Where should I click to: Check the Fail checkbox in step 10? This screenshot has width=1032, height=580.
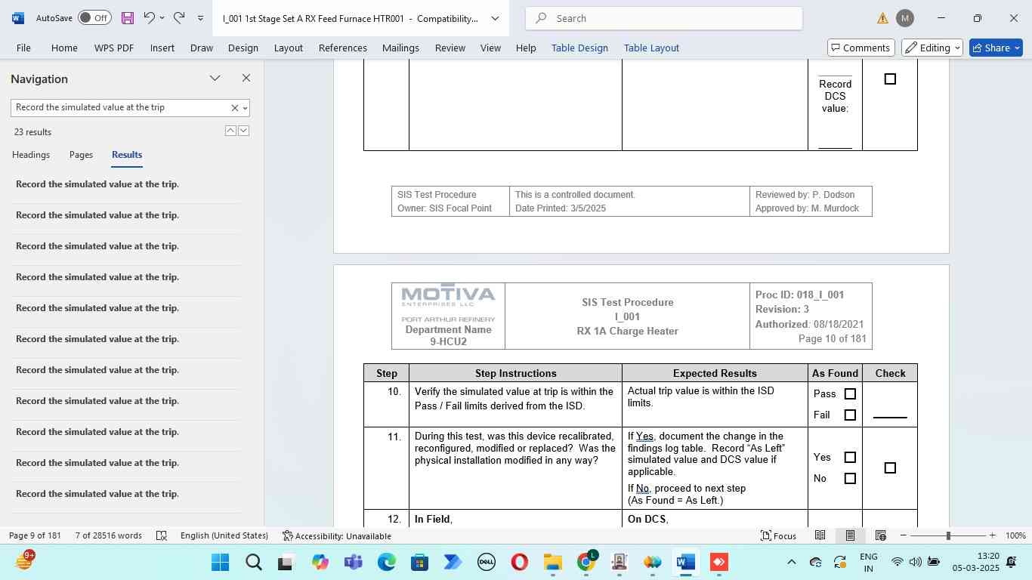[850, 415]
